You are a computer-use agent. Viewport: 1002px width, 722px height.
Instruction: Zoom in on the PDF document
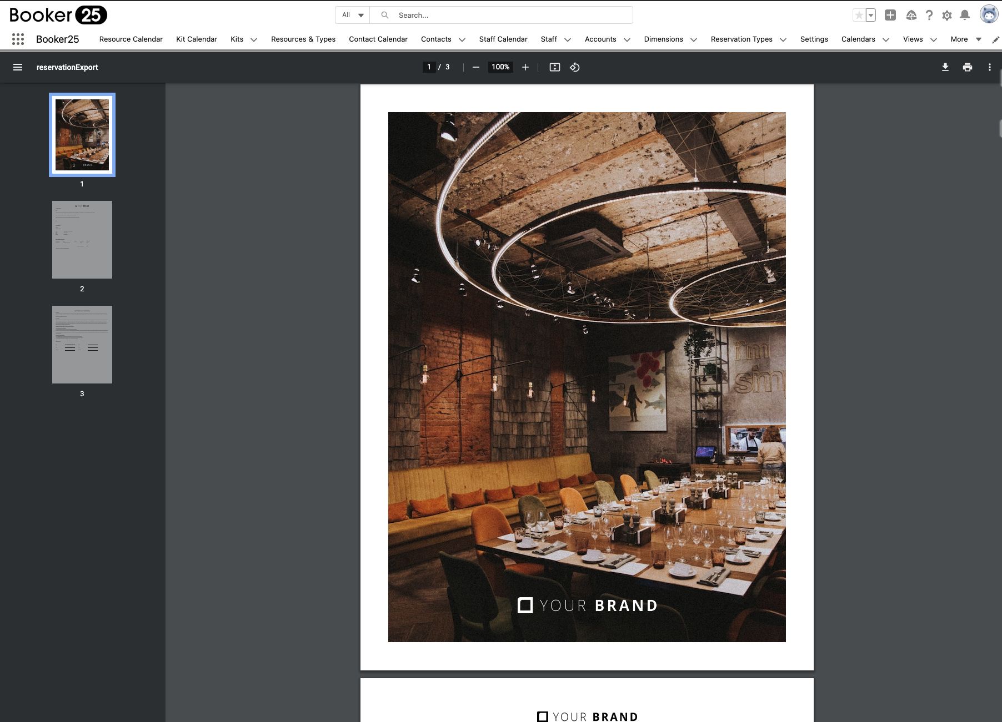(x=525, y=67)
